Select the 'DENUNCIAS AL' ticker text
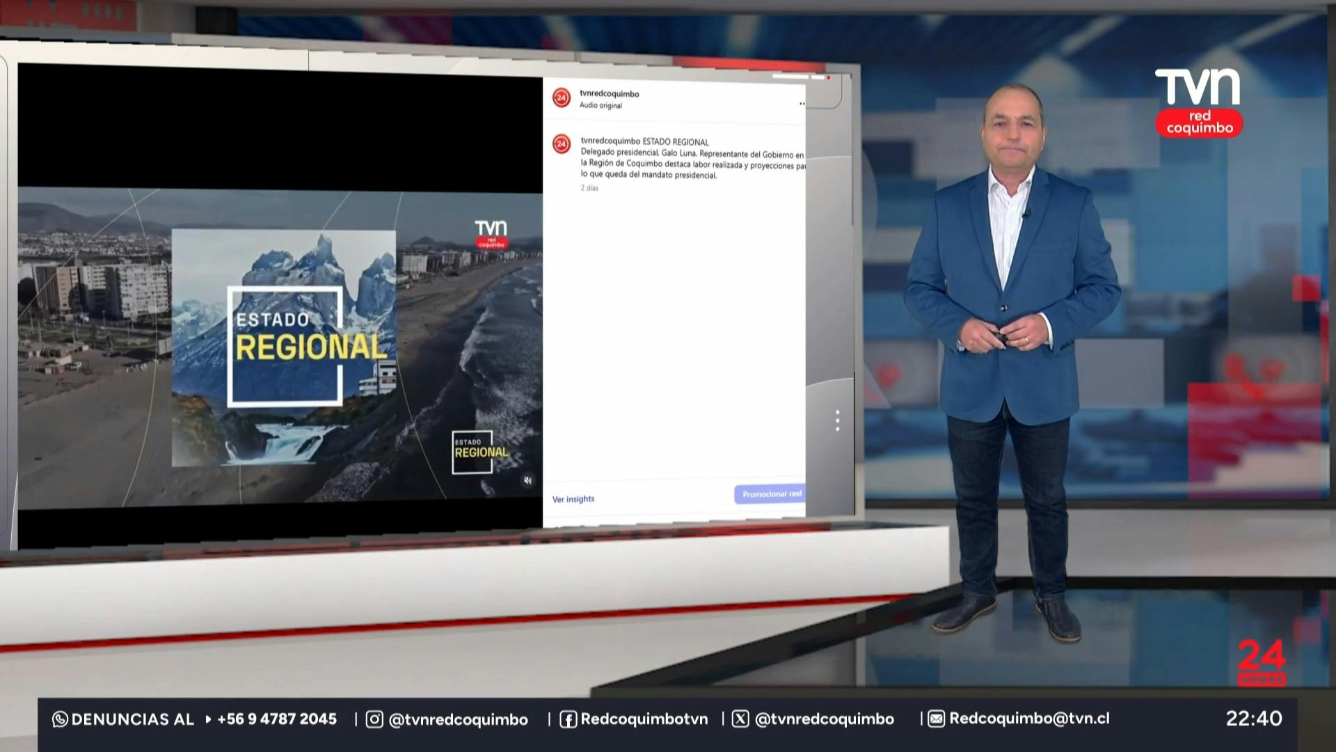The height and width of the screenshot is (752, 1336). click(x=132, y=719)
